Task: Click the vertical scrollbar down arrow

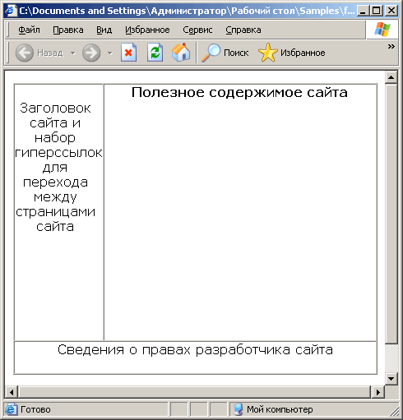Action: pos(391,379)
